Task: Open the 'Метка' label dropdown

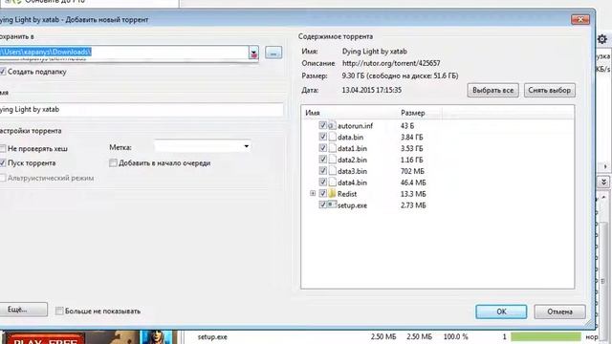Action: coord(247,146)
